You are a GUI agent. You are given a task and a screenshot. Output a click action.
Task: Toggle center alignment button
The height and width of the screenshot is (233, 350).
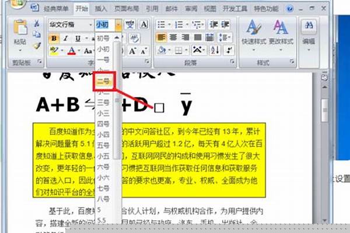click(173, 38)
